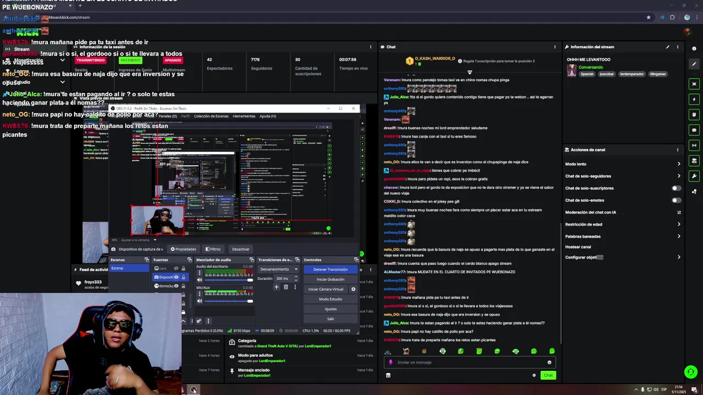
Task: Open Desvanecimiento transition dropdown
Action: coord(279,269)
